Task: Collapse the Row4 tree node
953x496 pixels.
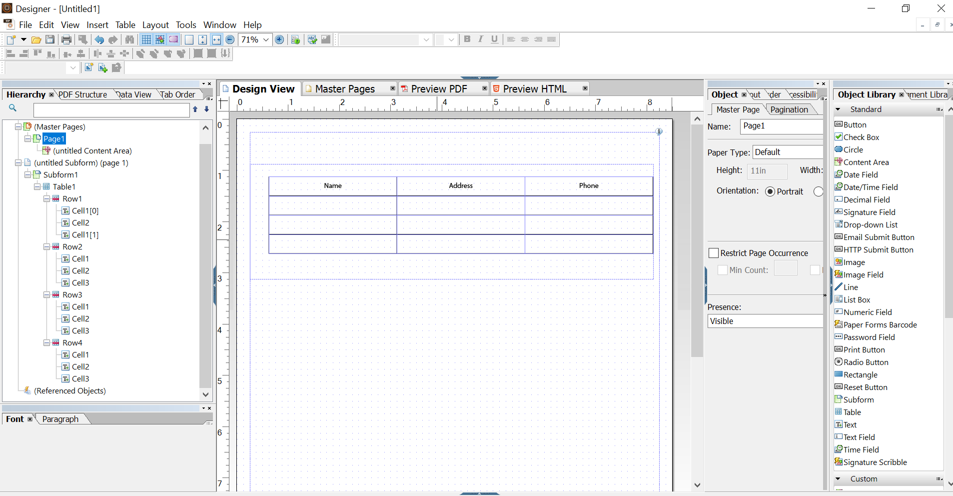Action: click(x=46, y=342)
